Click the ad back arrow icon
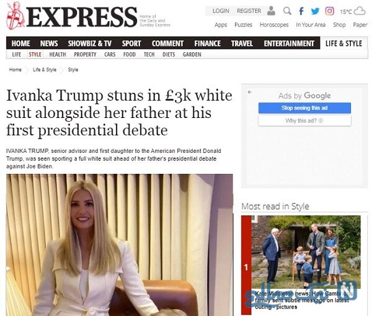 pyautogui.click(x=250, y=92)
